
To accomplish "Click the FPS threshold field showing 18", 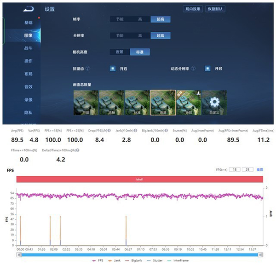I will click(x=235, y=170).
